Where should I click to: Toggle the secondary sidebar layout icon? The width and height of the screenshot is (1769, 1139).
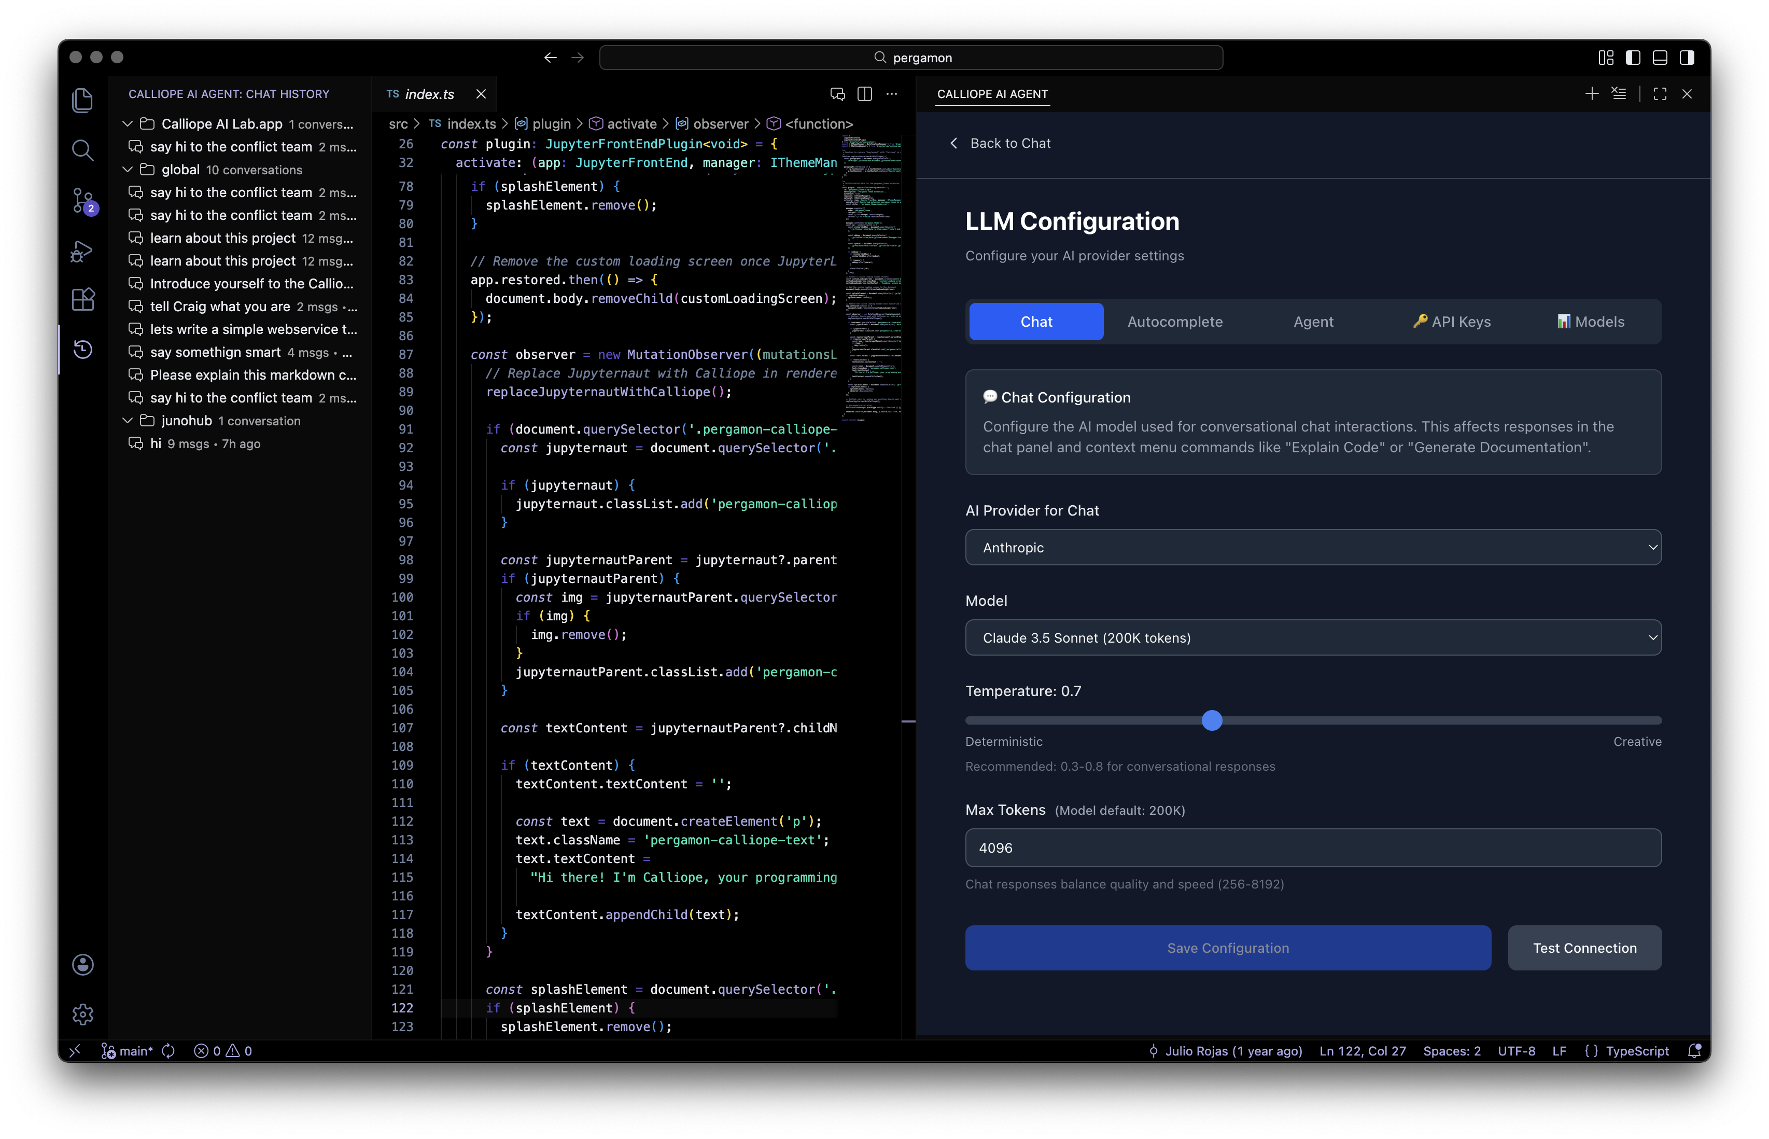click(x=1687, y=58)
